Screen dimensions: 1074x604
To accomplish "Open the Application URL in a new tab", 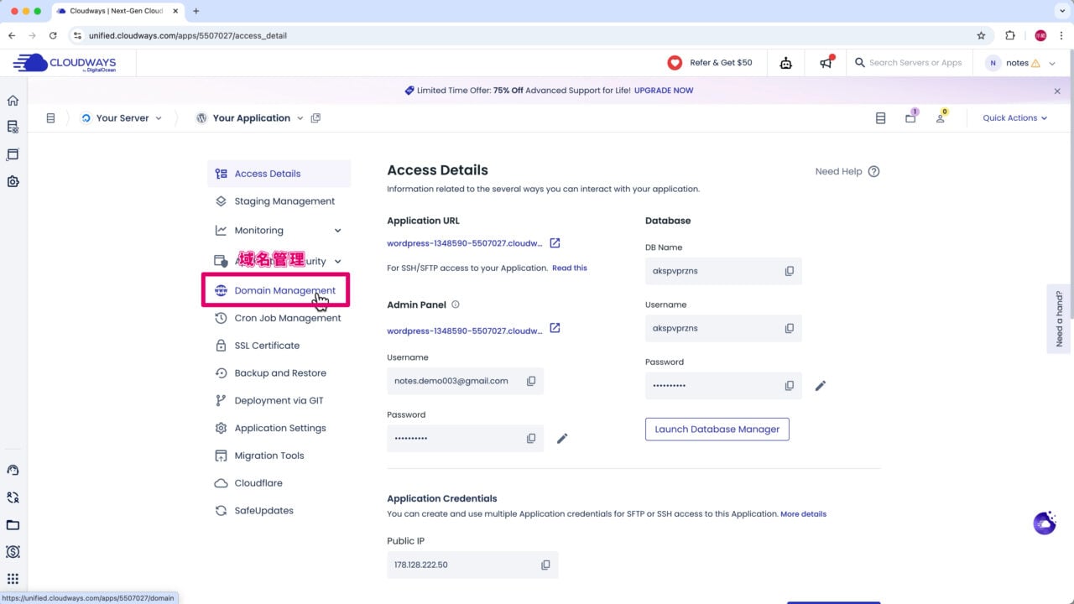I will tap(555, 242).
